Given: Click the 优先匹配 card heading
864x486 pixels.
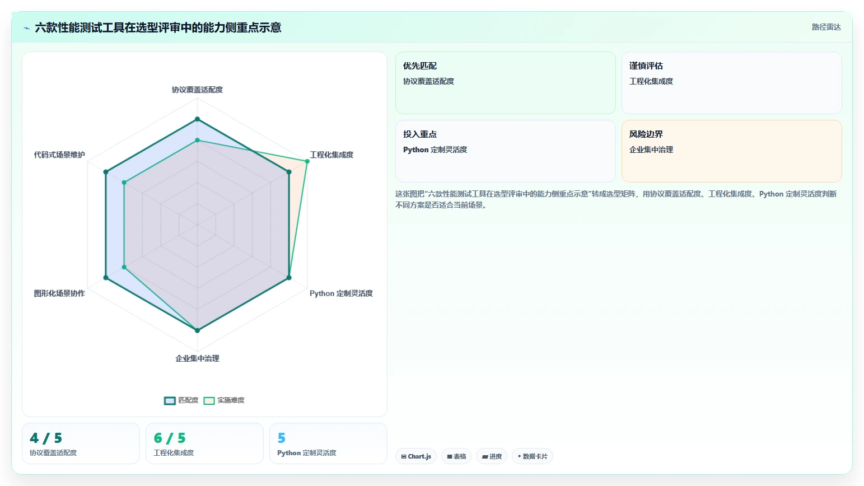Looking at the screenshot, I should [x=420, y=66].
